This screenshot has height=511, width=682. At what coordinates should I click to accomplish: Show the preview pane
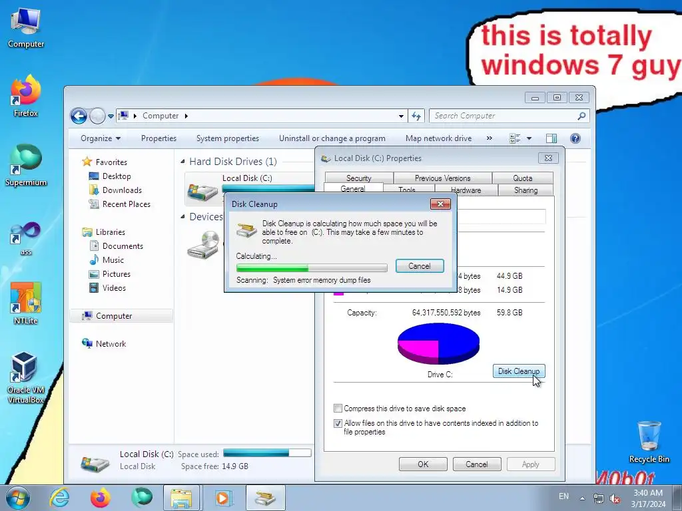(x=551, y=138)
